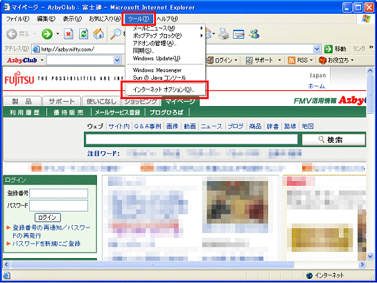Screen dimensions: 377x283
Task: Click the red X Stop button
Action: coord(69,35)
